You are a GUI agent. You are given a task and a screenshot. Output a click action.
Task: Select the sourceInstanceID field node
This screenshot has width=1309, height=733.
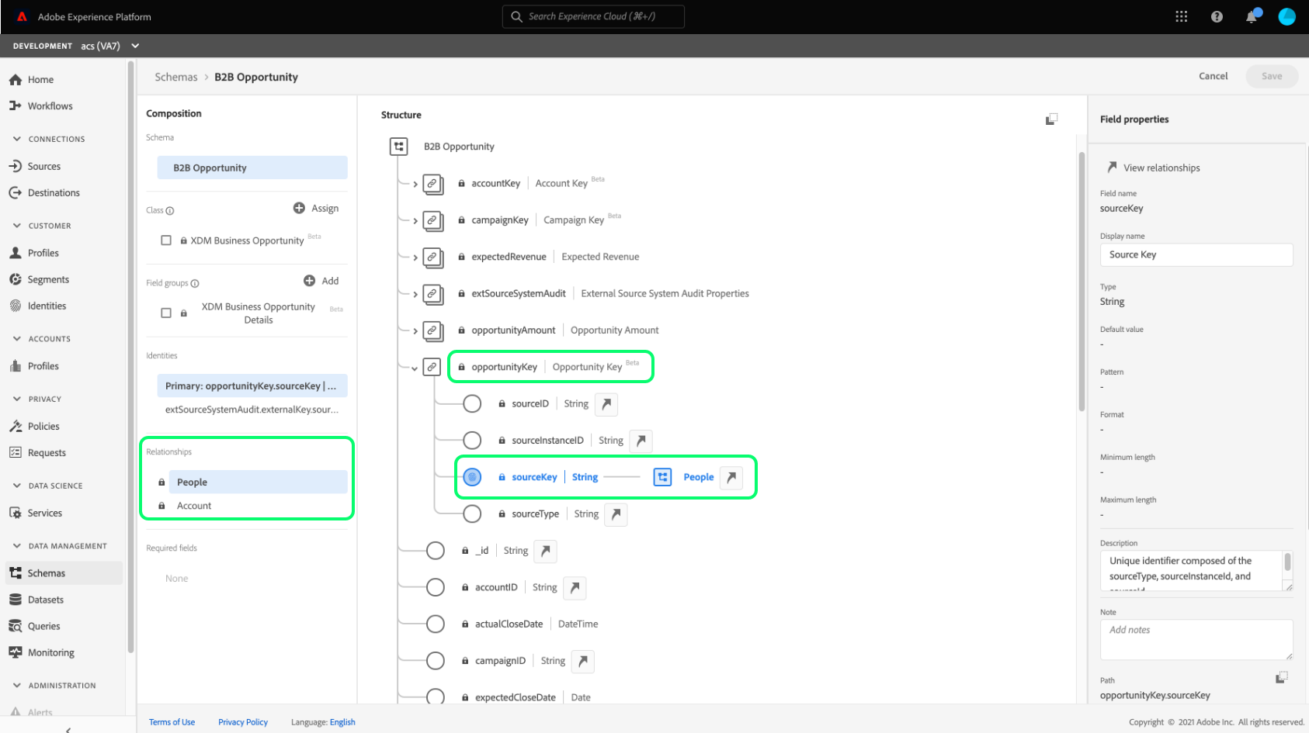(x=472, y=441)
